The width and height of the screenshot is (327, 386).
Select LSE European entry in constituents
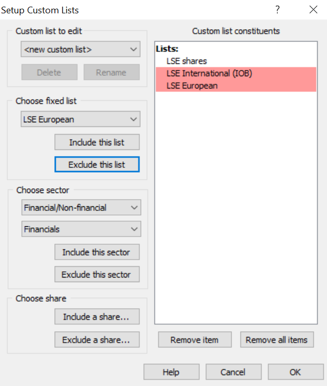point(236,85)
